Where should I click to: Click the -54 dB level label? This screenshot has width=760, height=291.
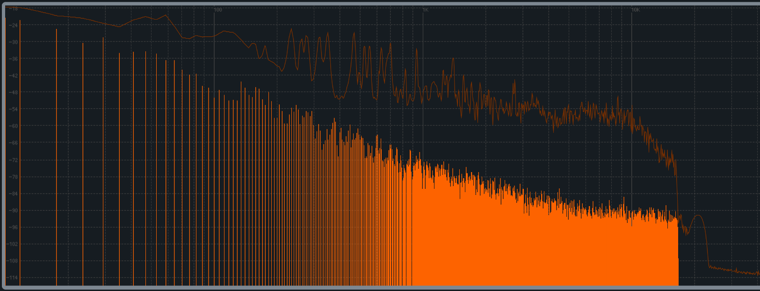click(x=13, y=109)
